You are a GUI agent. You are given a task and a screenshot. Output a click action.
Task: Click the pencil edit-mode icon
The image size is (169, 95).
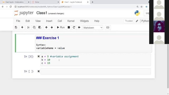click(137, 21)
